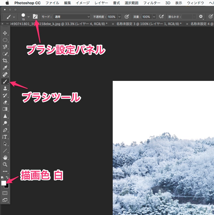Screen dimensions: 214x215
Task: Choose the Zoom magnifier tool
Action: [5, 164]
